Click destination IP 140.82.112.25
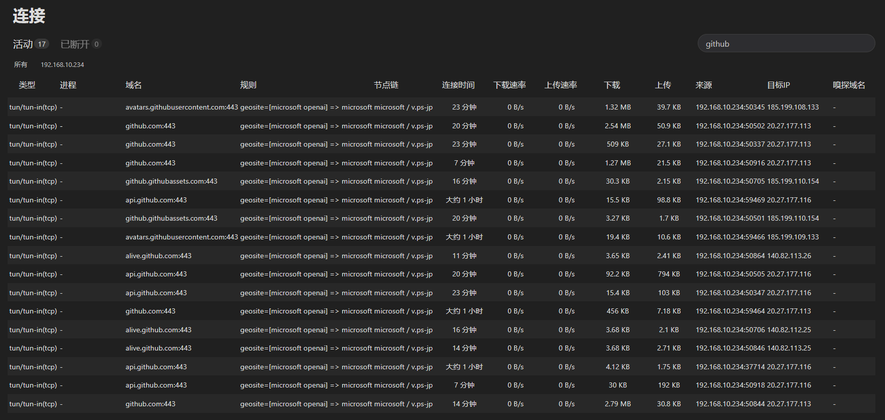The image size is (885, 420). pyautogui.click(x=789, y=330)
